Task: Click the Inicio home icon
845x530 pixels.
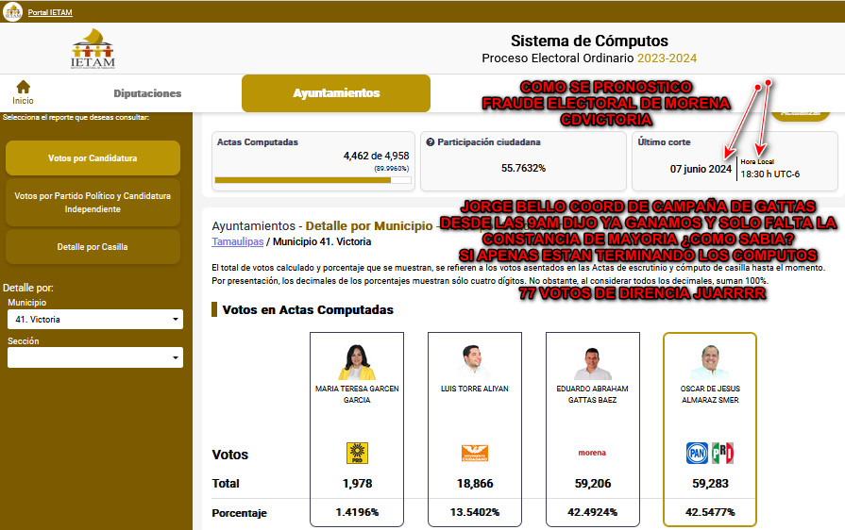Action: 24,87
